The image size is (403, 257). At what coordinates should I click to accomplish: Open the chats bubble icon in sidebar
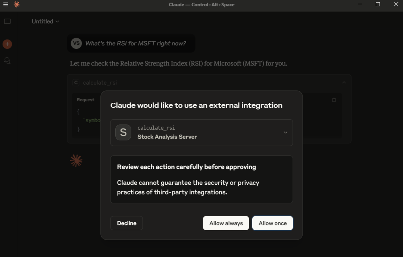pyautogui.click(x=7, y=60)
